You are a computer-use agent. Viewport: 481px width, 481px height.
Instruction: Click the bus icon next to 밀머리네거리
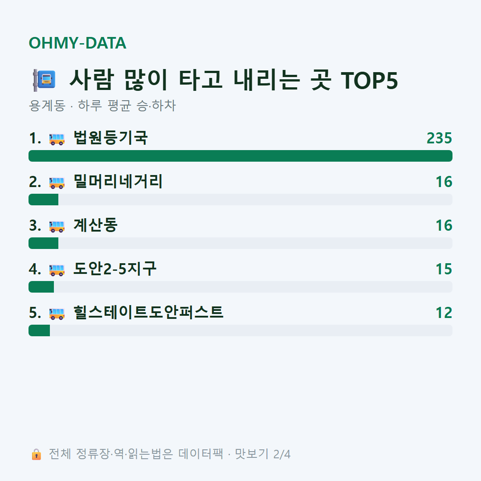(57, 183)
